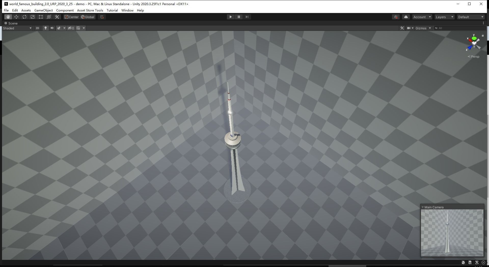The image size is (489, 267).
Task: Expand the grid settings dropdown arrow
Action: [x=84, y=28]
